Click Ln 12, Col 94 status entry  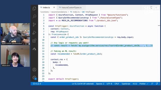click(x=83, y=84)
